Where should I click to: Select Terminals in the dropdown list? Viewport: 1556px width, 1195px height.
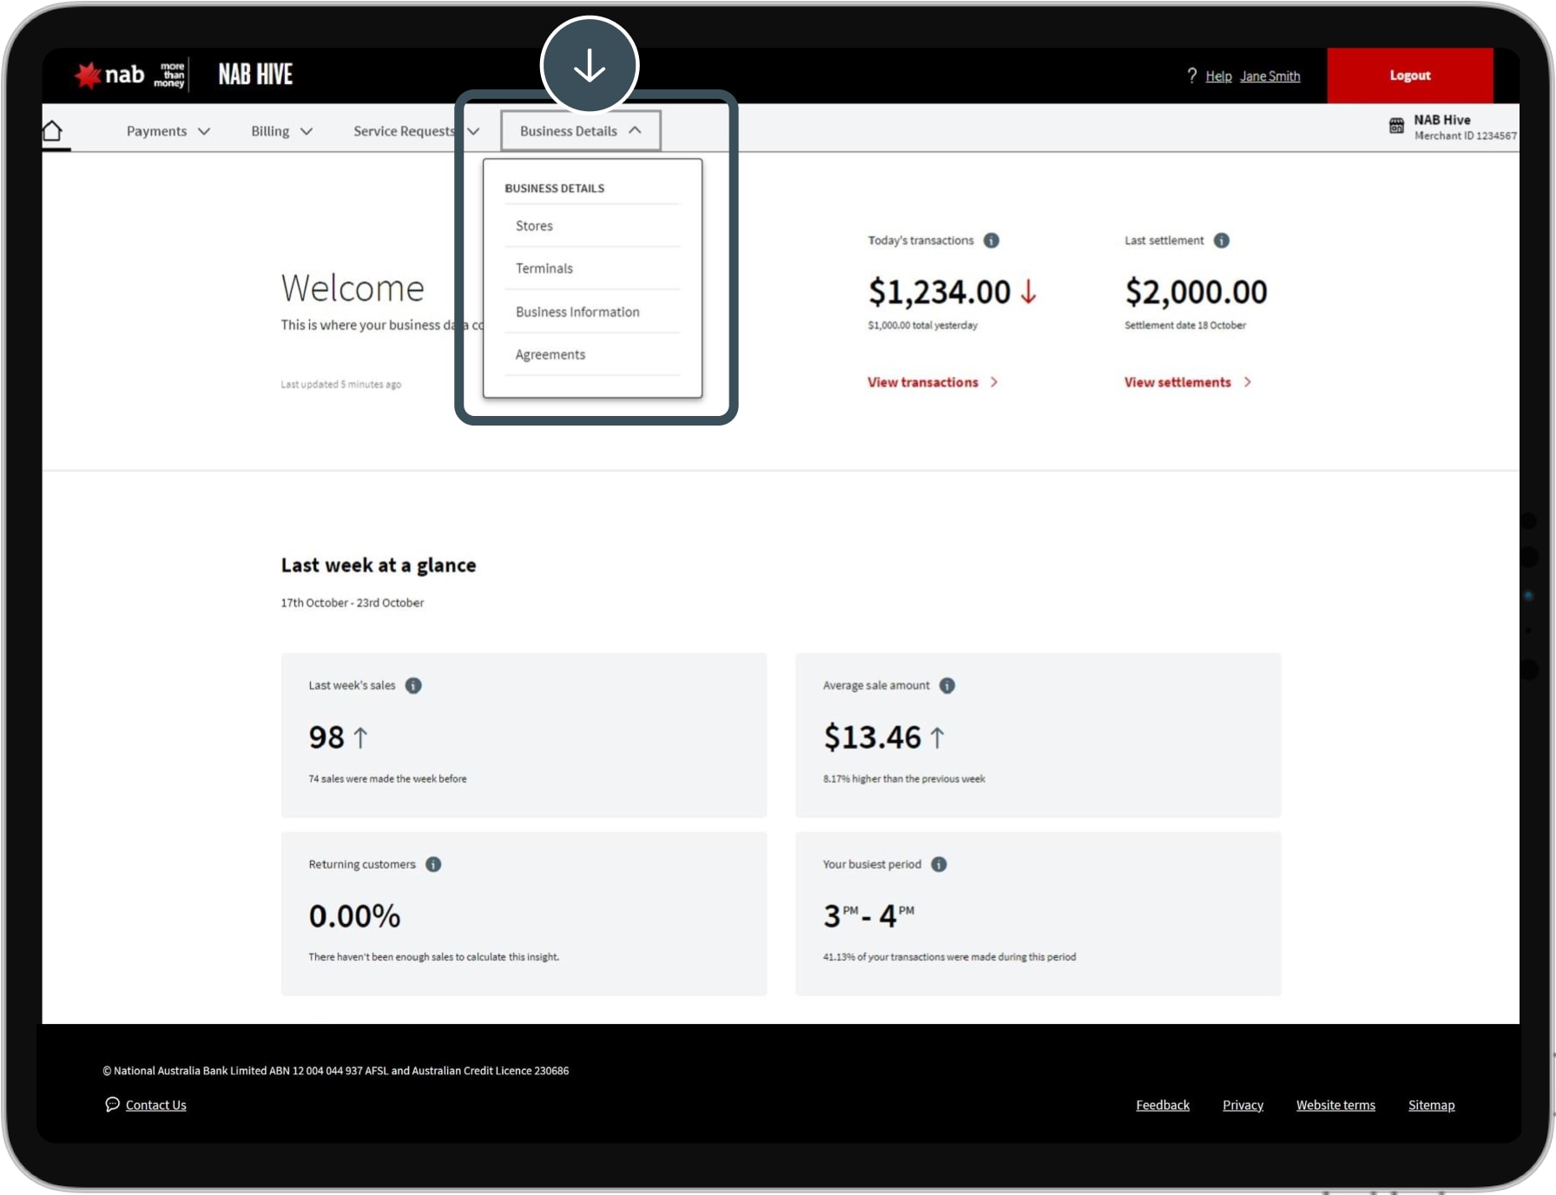pyautogui.click(x=544, y=268)
